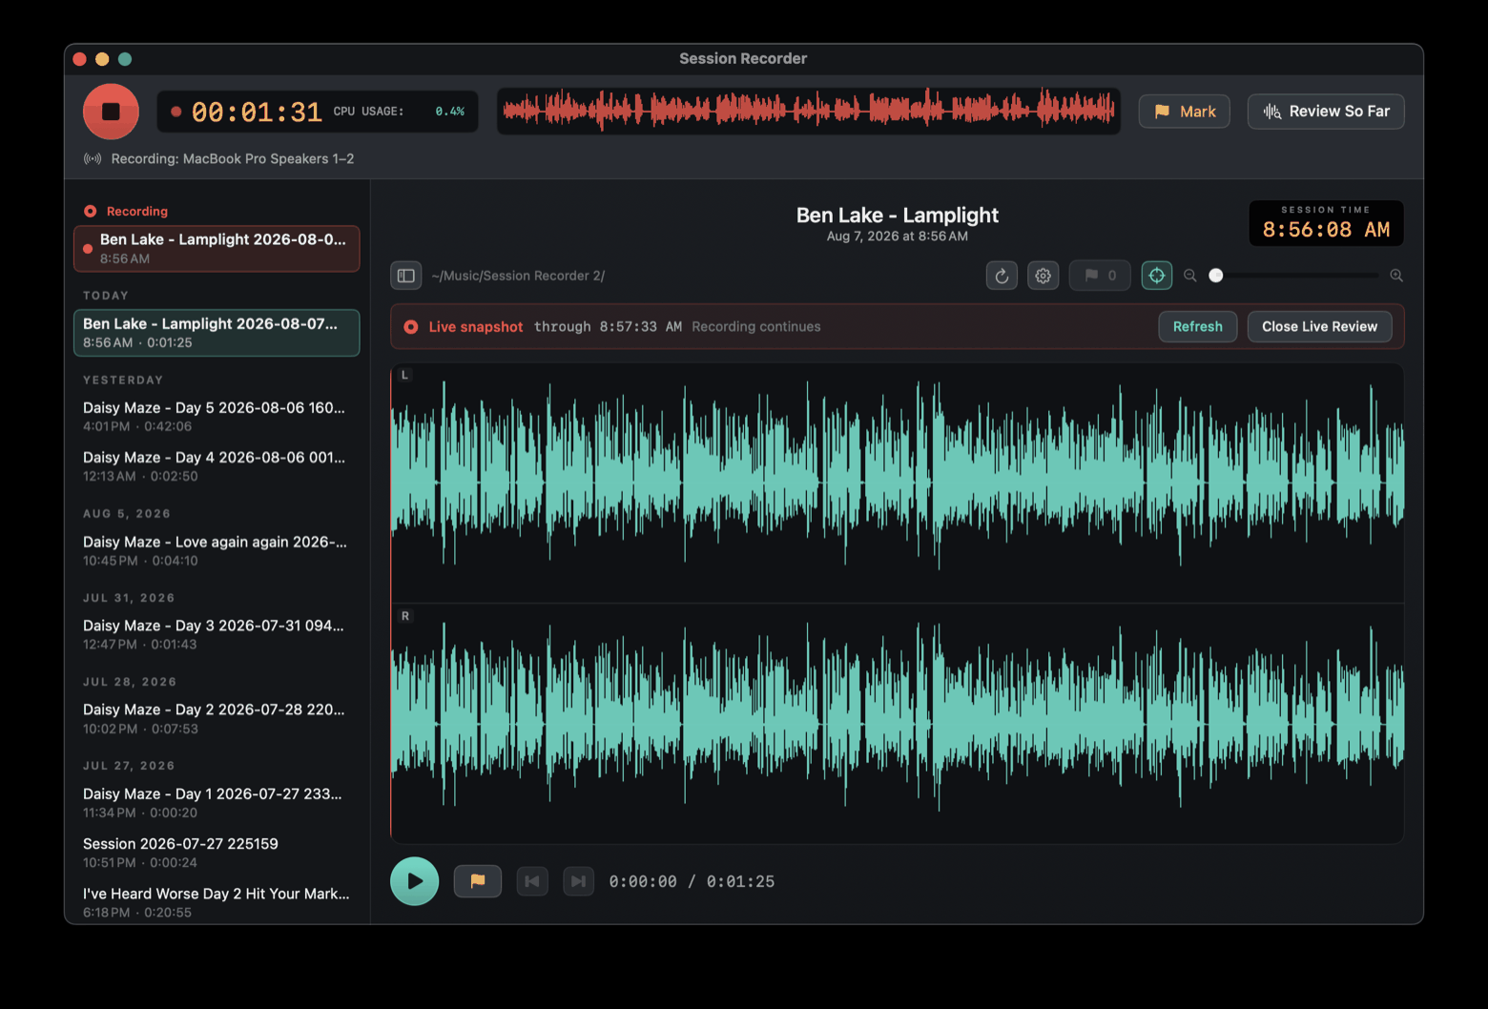Viewport: 1488px width, 1009px height.
Task: Open Daisy Maze - Love again again session
Action: pos(217,550)
